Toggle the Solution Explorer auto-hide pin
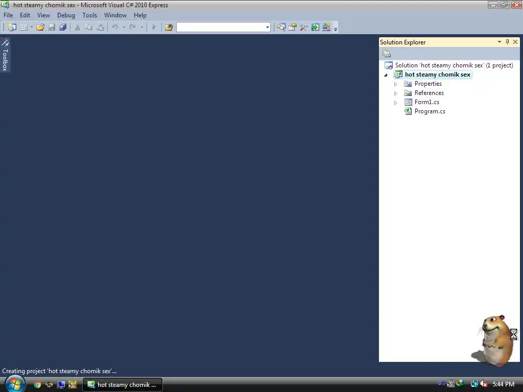 pyautogui.click(x=507, y=42)
